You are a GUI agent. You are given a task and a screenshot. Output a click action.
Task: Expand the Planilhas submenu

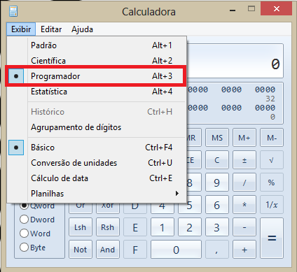97,194
